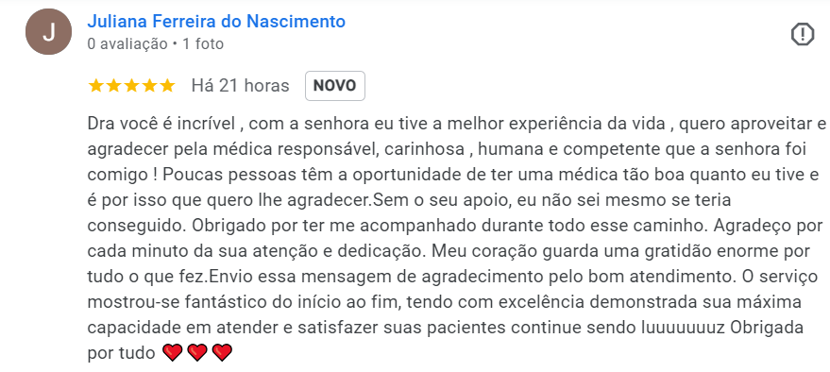The height and width of the screenshot is (372, 830).
Task: Click the report review exclamation icon
Action: coord(802,35)
